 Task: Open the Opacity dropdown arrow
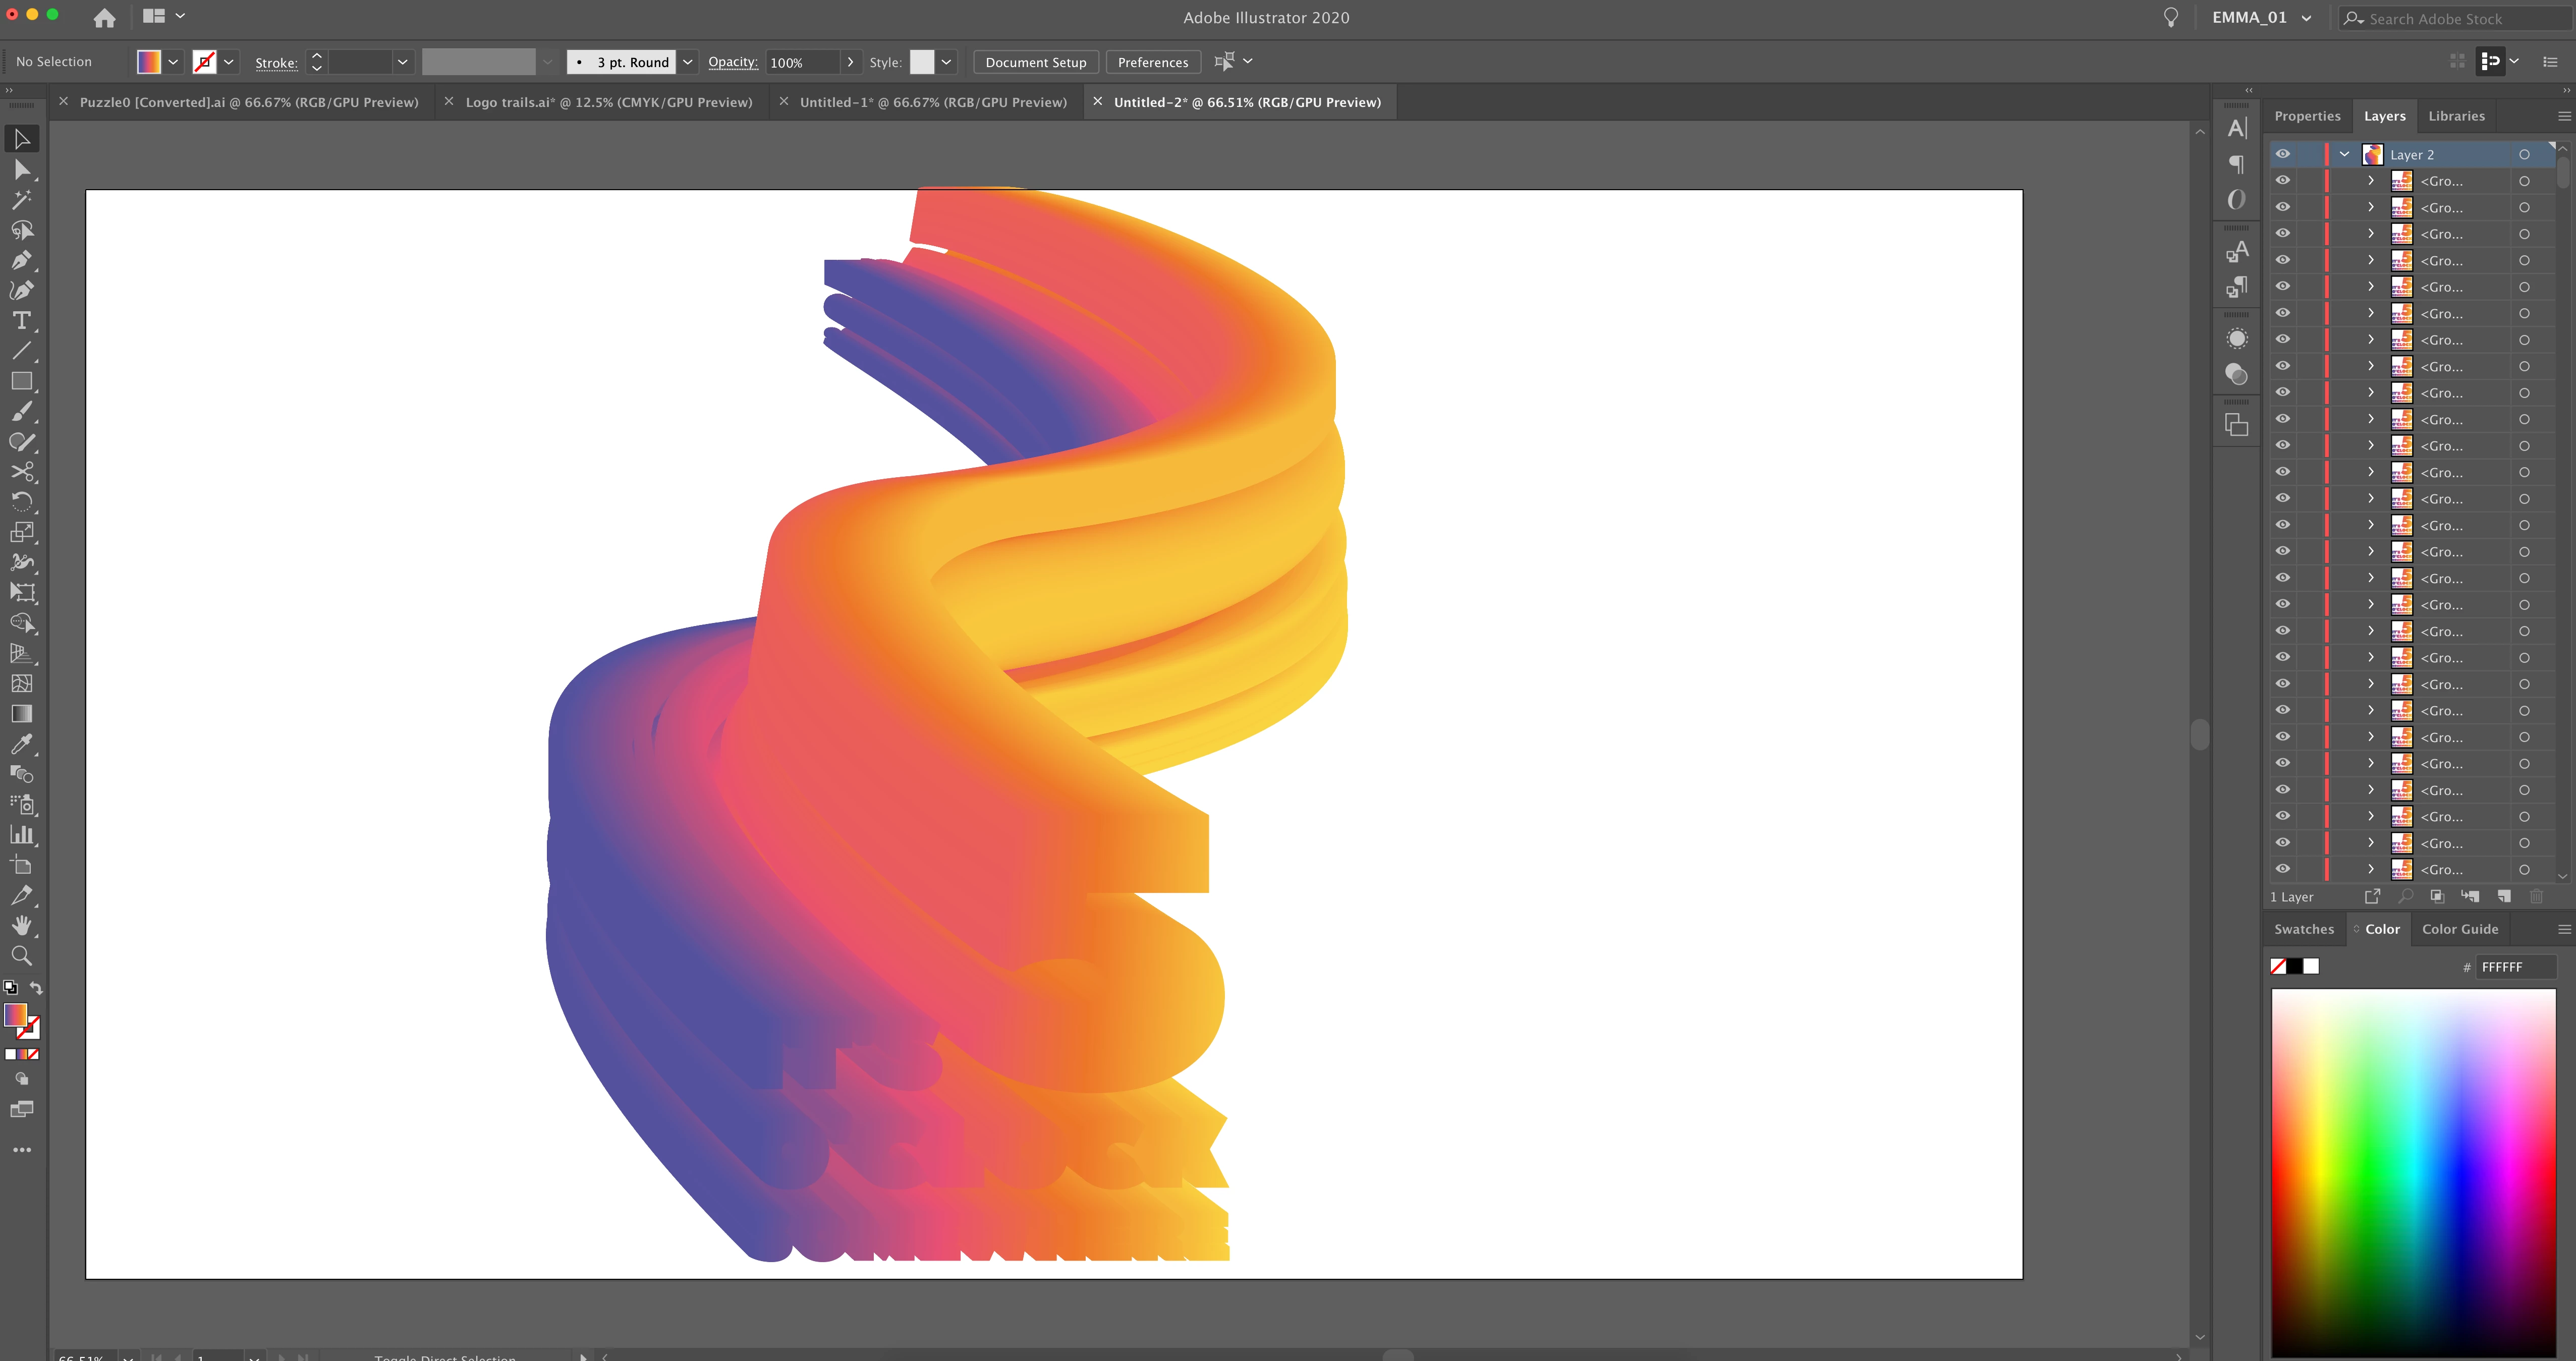click(x=850, y=62)
